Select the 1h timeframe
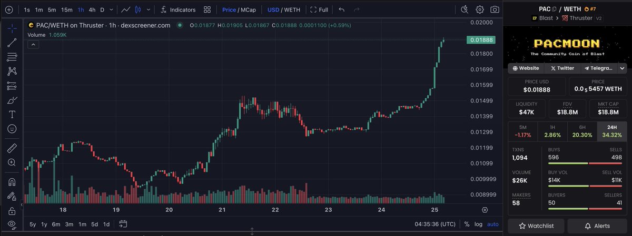The height and width of the screenshot is (236, 632). pyautogui.click(x=81, y=9)
